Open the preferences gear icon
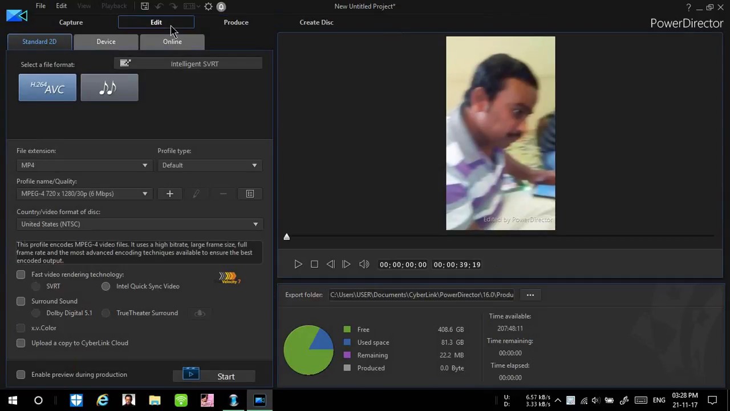 (208, 6)
